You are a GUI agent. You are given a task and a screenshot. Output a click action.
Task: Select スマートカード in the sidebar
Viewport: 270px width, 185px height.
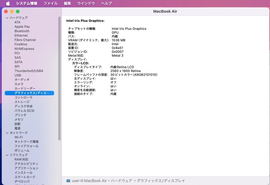pos(25,177)
